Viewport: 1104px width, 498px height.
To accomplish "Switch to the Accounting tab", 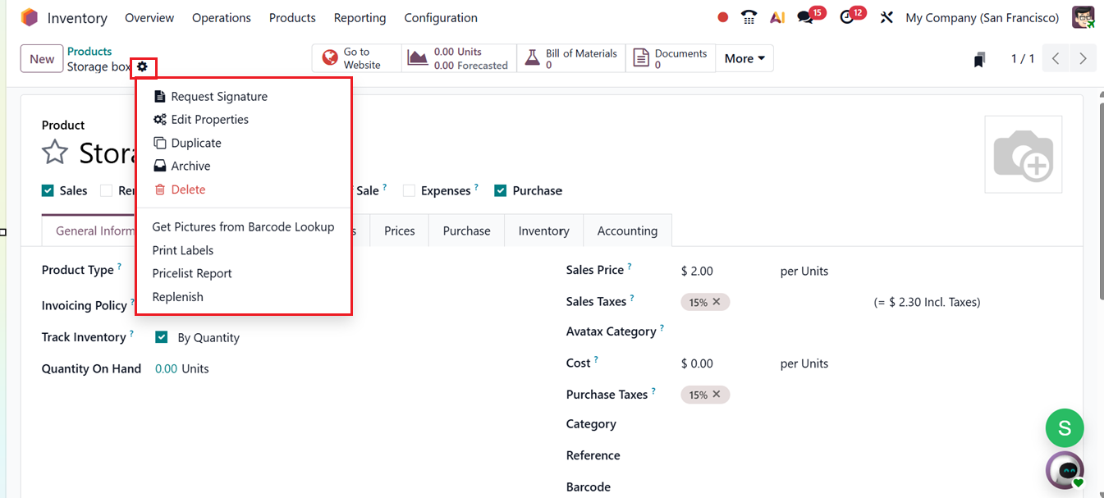I will click(x=627, y=231).
